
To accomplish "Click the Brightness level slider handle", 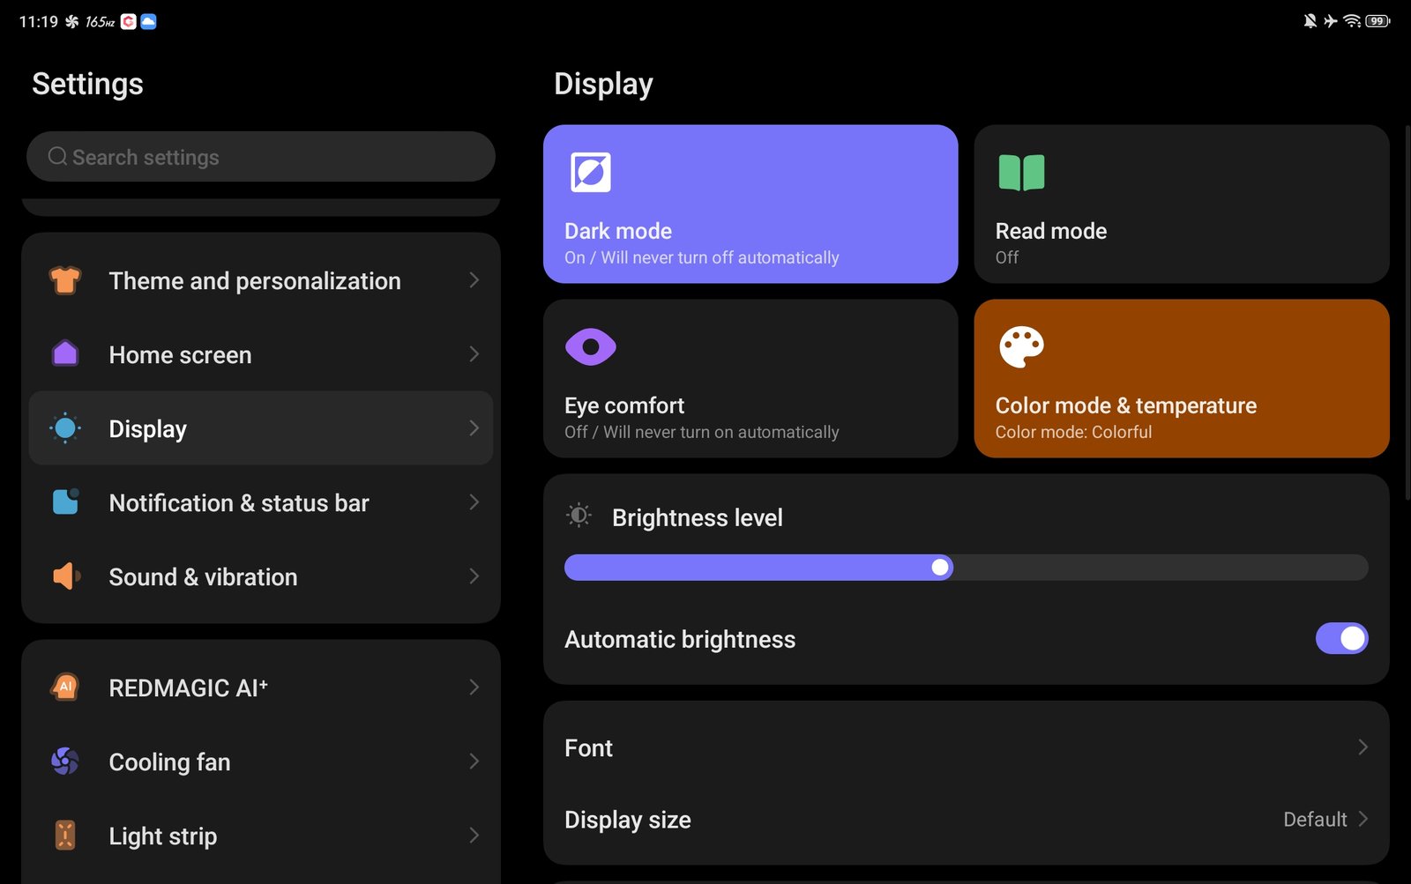I will tap(941, 568).
